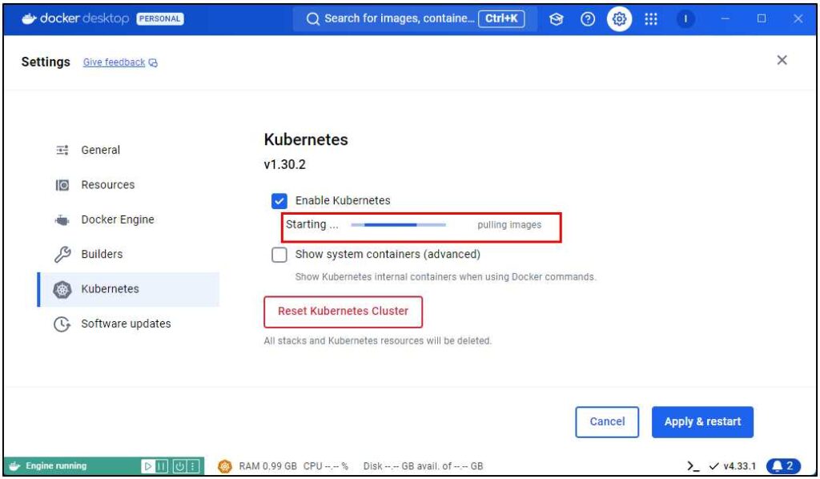820x479 pixels.
Task: Click the engine power button icon
Action: pyautogui.click(x=179, y=466)
